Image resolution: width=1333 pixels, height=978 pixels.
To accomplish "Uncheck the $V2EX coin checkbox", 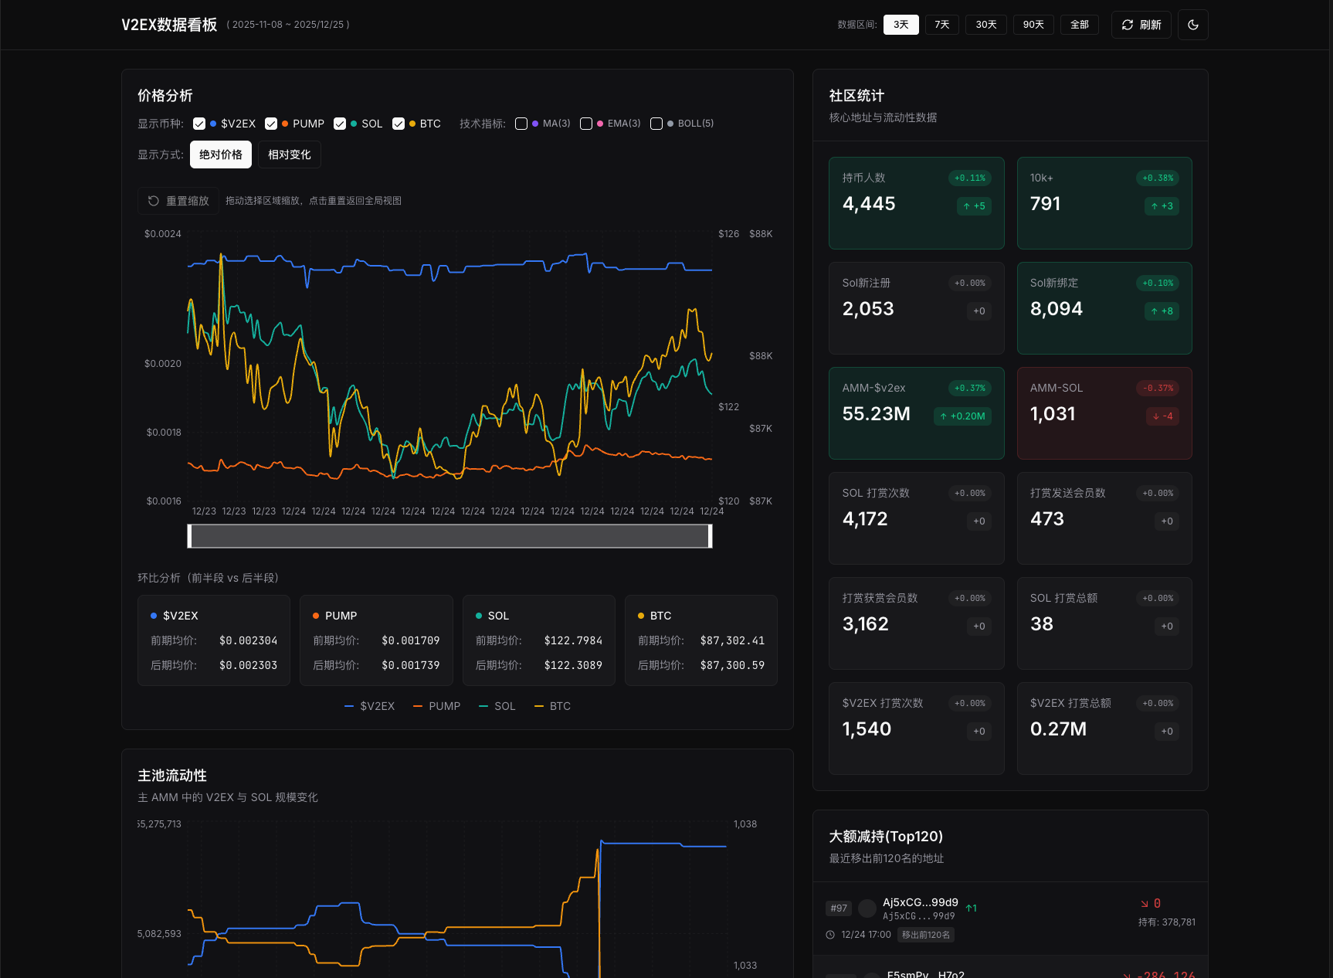I will [x=199, y=124].
